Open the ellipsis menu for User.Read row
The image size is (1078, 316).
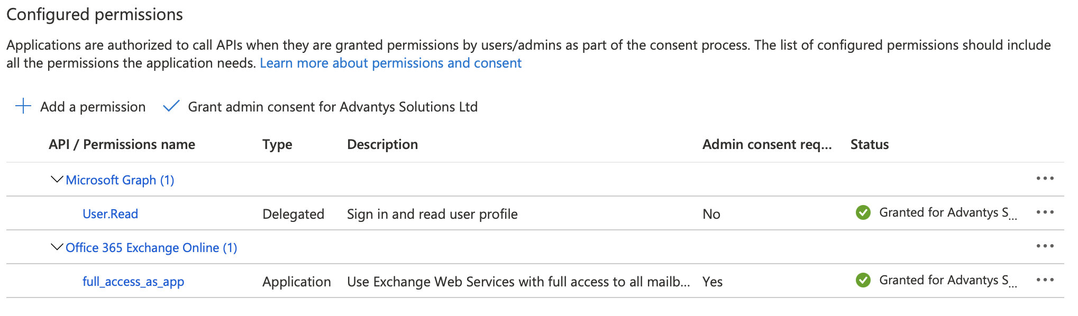pos(1045,212)
